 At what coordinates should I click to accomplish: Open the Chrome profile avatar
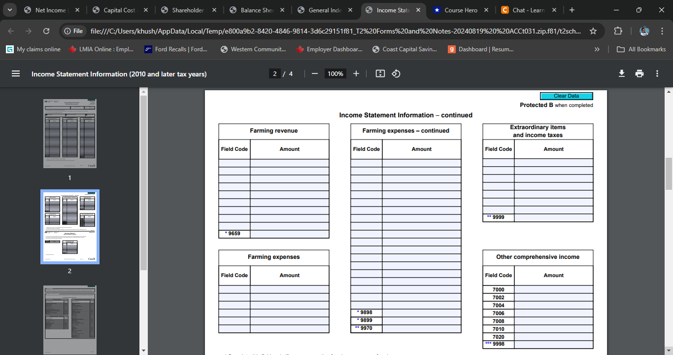(644, 31)
